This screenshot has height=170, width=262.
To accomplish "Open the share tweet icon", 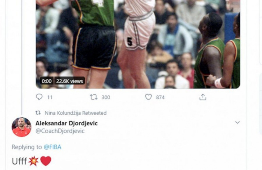I will click(203, 97).
